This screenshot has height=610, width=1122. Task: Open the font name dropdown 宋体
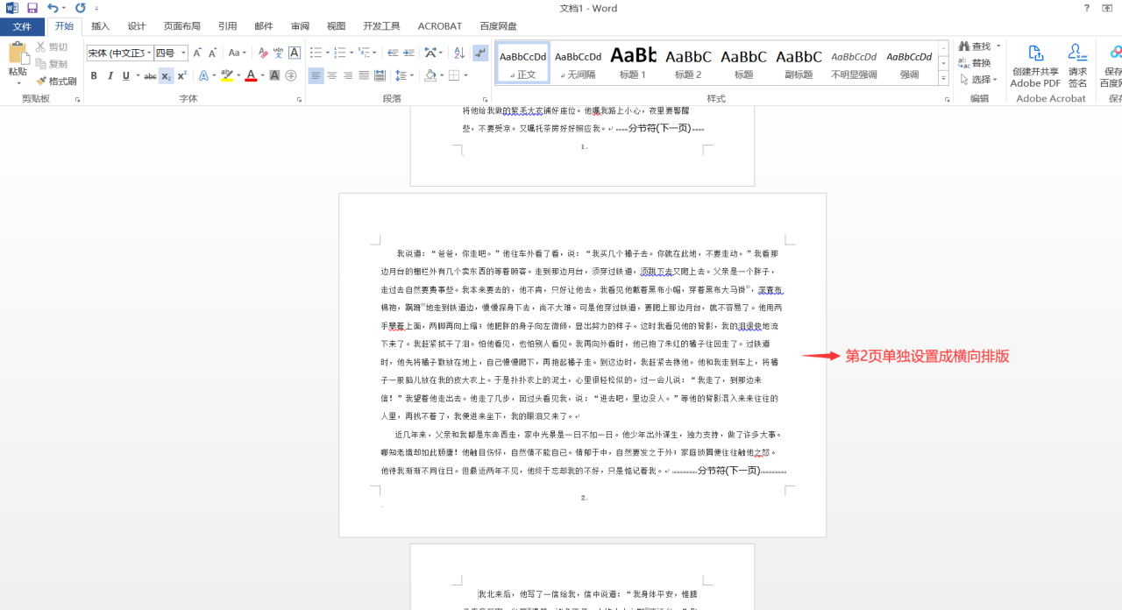[x=150, y=53]
